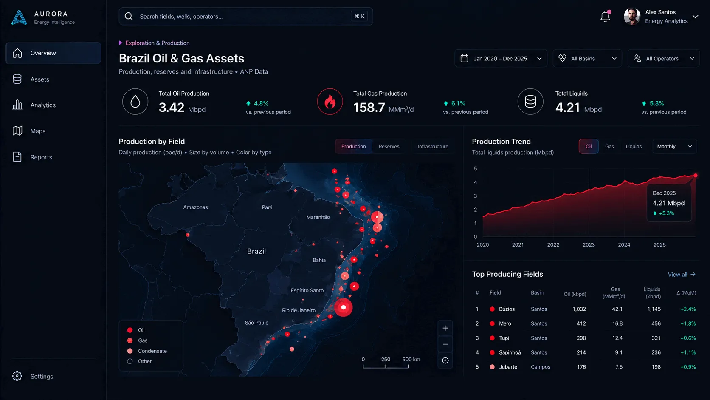This screenshot has height=400, width=710.
Task: Click the Reports document icon
Action: click(17, 157)
